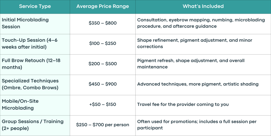Select the $100 – $250 price cell
271x136 pixels.
pyautogui.click(x=103, y=44)
